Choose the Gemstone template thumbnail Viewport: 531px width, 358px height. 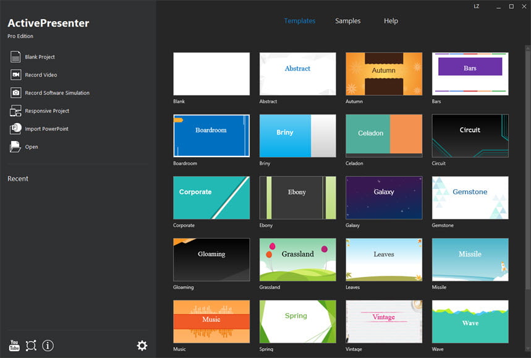tap(470, 198)
